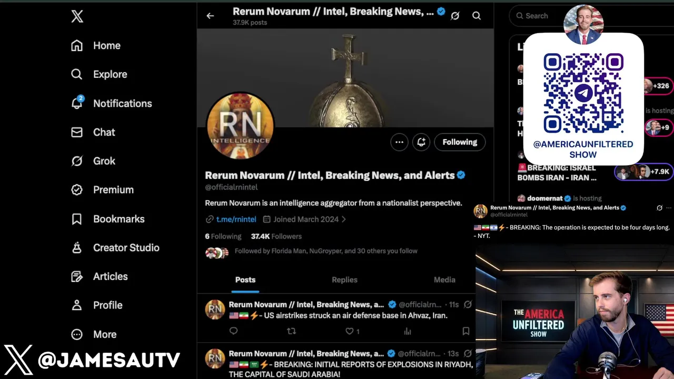The height and width of the screenshot is (379, 674).
Task: Open Articles in the sidebar
Action: (100, 276)
